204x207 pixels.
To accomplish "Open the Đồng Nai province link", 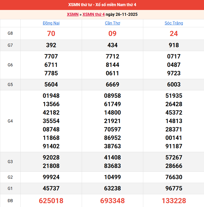I will (51, 23).
